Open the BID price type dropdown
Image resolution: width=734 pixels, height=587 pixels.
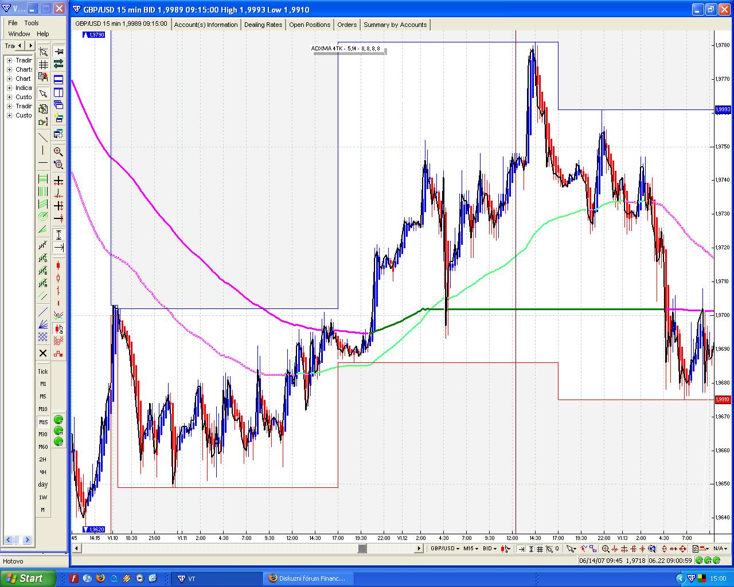[490, 549]
